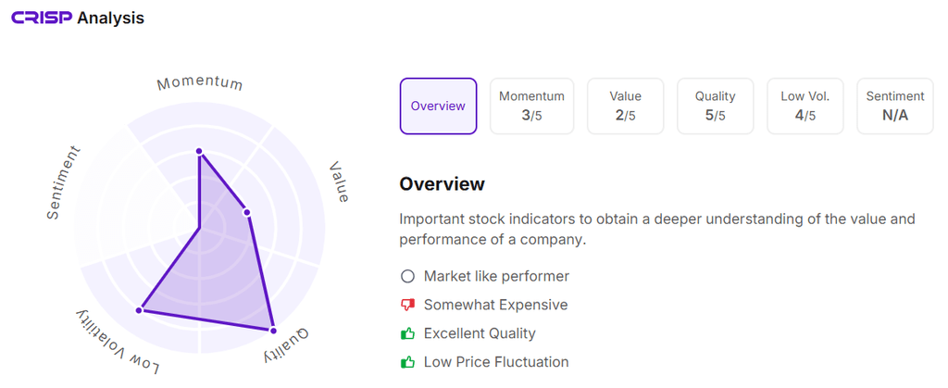Click the Low Volatility radar data point
The height and width of the screenshot is (388, 948).
[140, 310]
